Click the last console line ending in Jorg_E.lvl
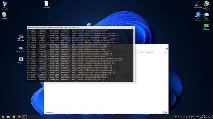The height and width of the screenshot is (119, 213). click(x=66, y=79)
